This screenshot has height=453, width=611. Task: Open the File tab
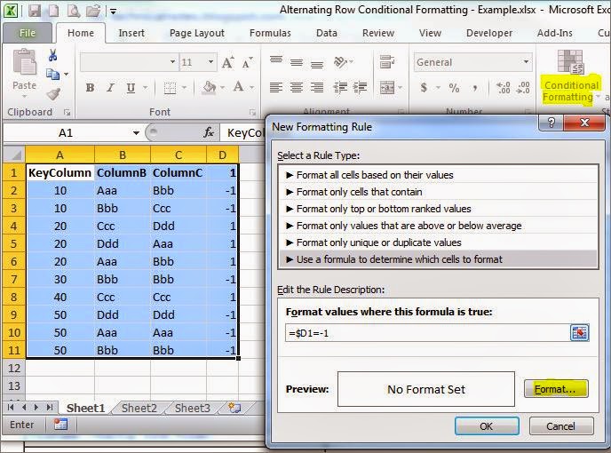(28, 33)
